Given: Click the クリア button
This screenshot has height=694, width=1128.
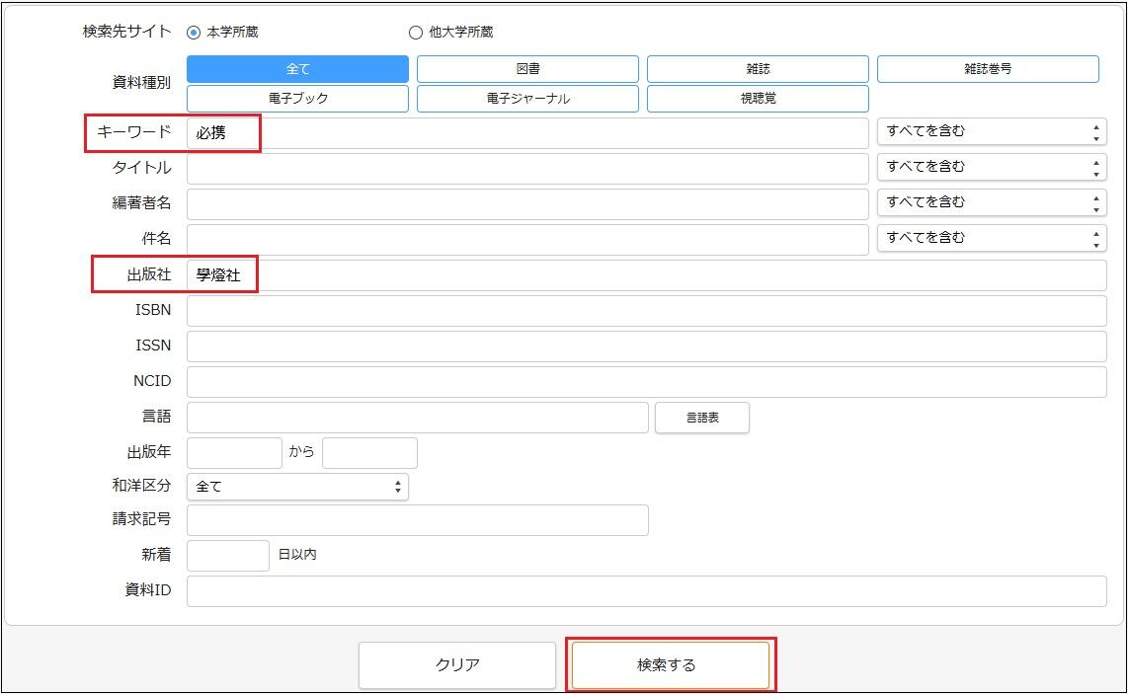Looking at the screenshot, I should click(457, 665).
